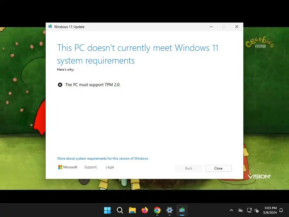Screen dimensions: 289x217
Task: Click the heading about Windows 11 system requirements
Action: pyautogui.click(x=138, y=54)
